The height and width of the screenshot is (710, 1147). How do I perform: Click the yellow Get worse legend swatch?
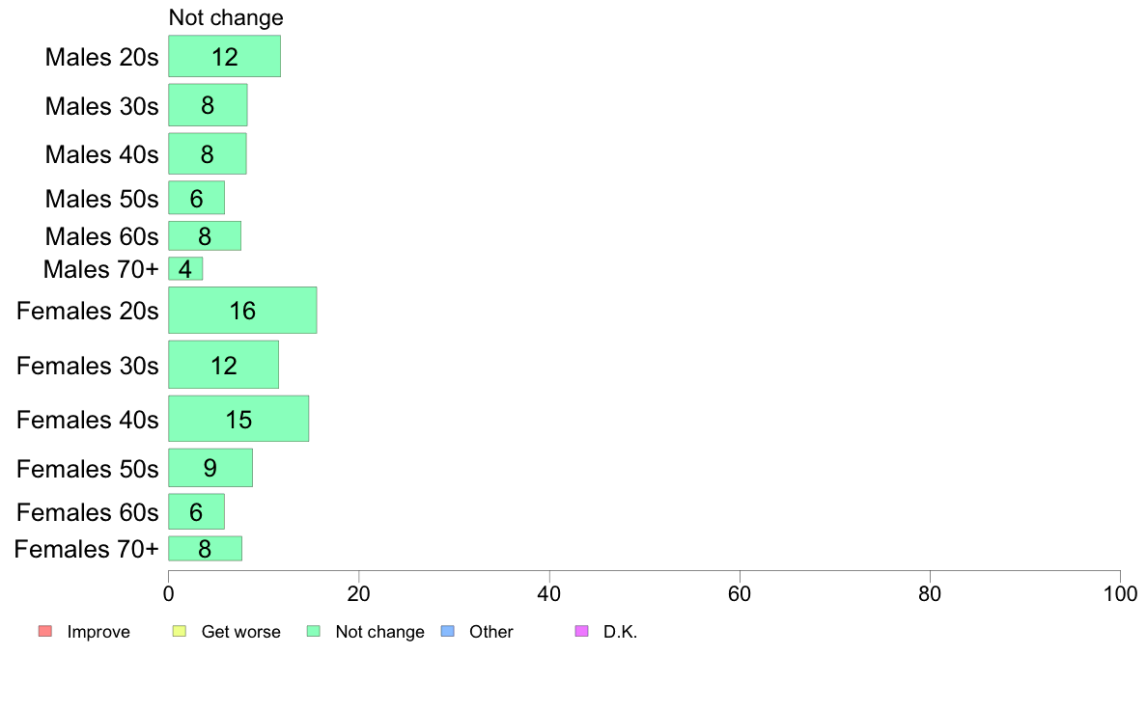coord(180,631)
